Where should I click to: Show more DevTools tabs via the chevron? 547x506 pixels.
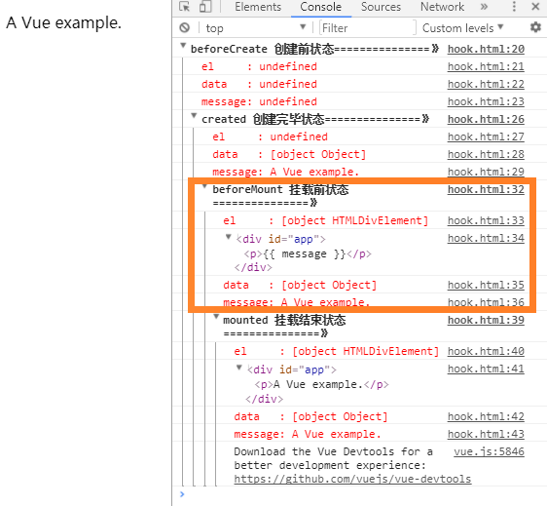coord(484,7)
